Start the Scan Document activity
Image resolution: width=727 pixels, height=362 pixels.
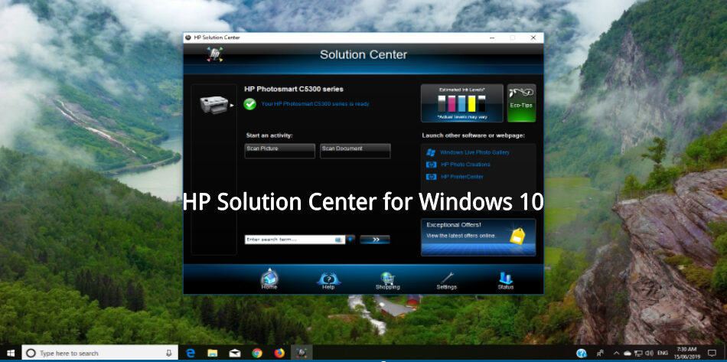pyautogui.click(x=355, y=151)
